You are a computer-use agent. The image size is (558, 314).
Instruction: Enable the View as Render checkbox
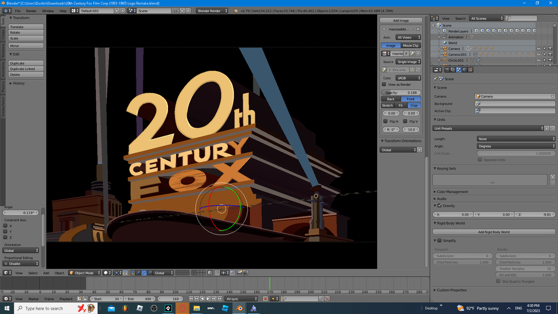pos(384,84)
